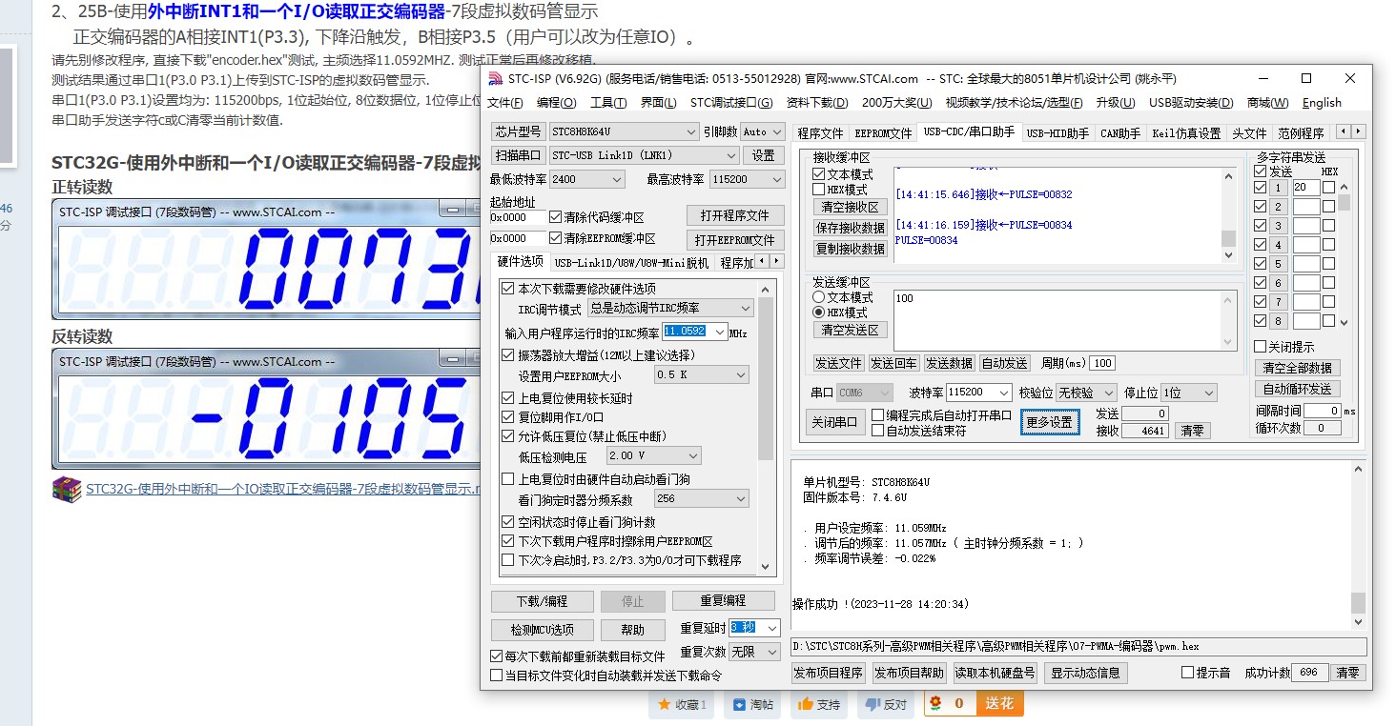The image size is (1396, 726).
Task: Click multi-string row 1 field containing 20
Action: [x=1305, y=188]
